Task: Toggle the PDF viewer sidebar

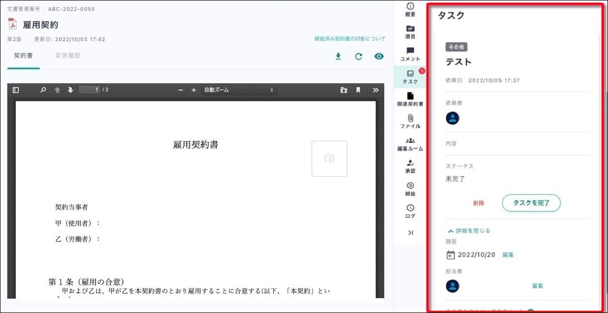Action: click(x=16, y=90)
